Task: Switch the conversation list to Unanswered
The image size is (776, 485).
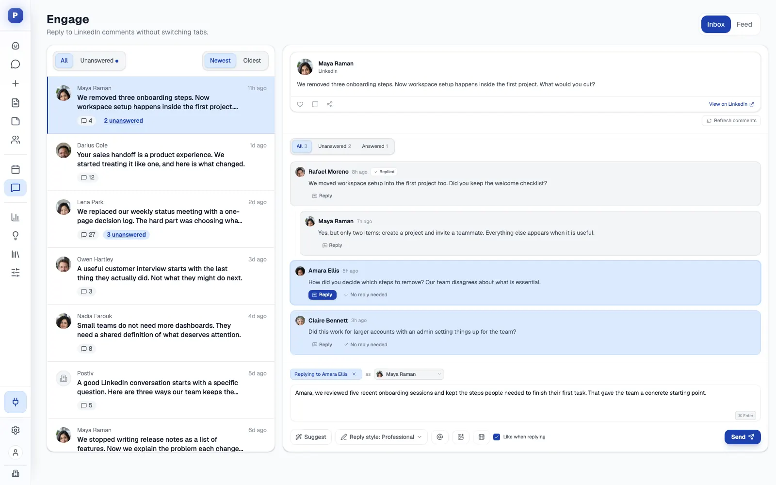Action: point(99,61)
